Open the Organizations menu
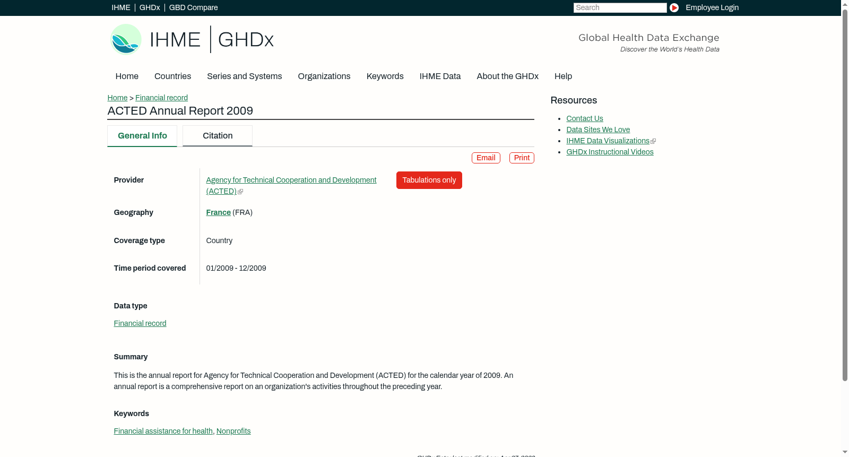 click(x=324, y=76)
